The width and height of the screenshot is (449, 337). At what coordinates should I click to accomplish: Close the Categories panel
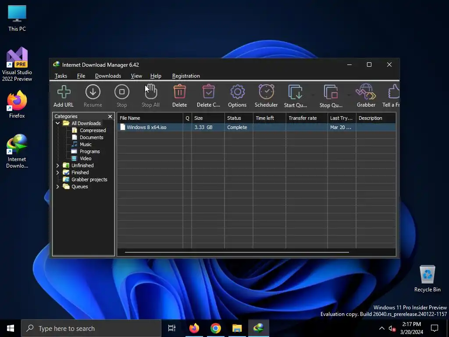(110, 116)
